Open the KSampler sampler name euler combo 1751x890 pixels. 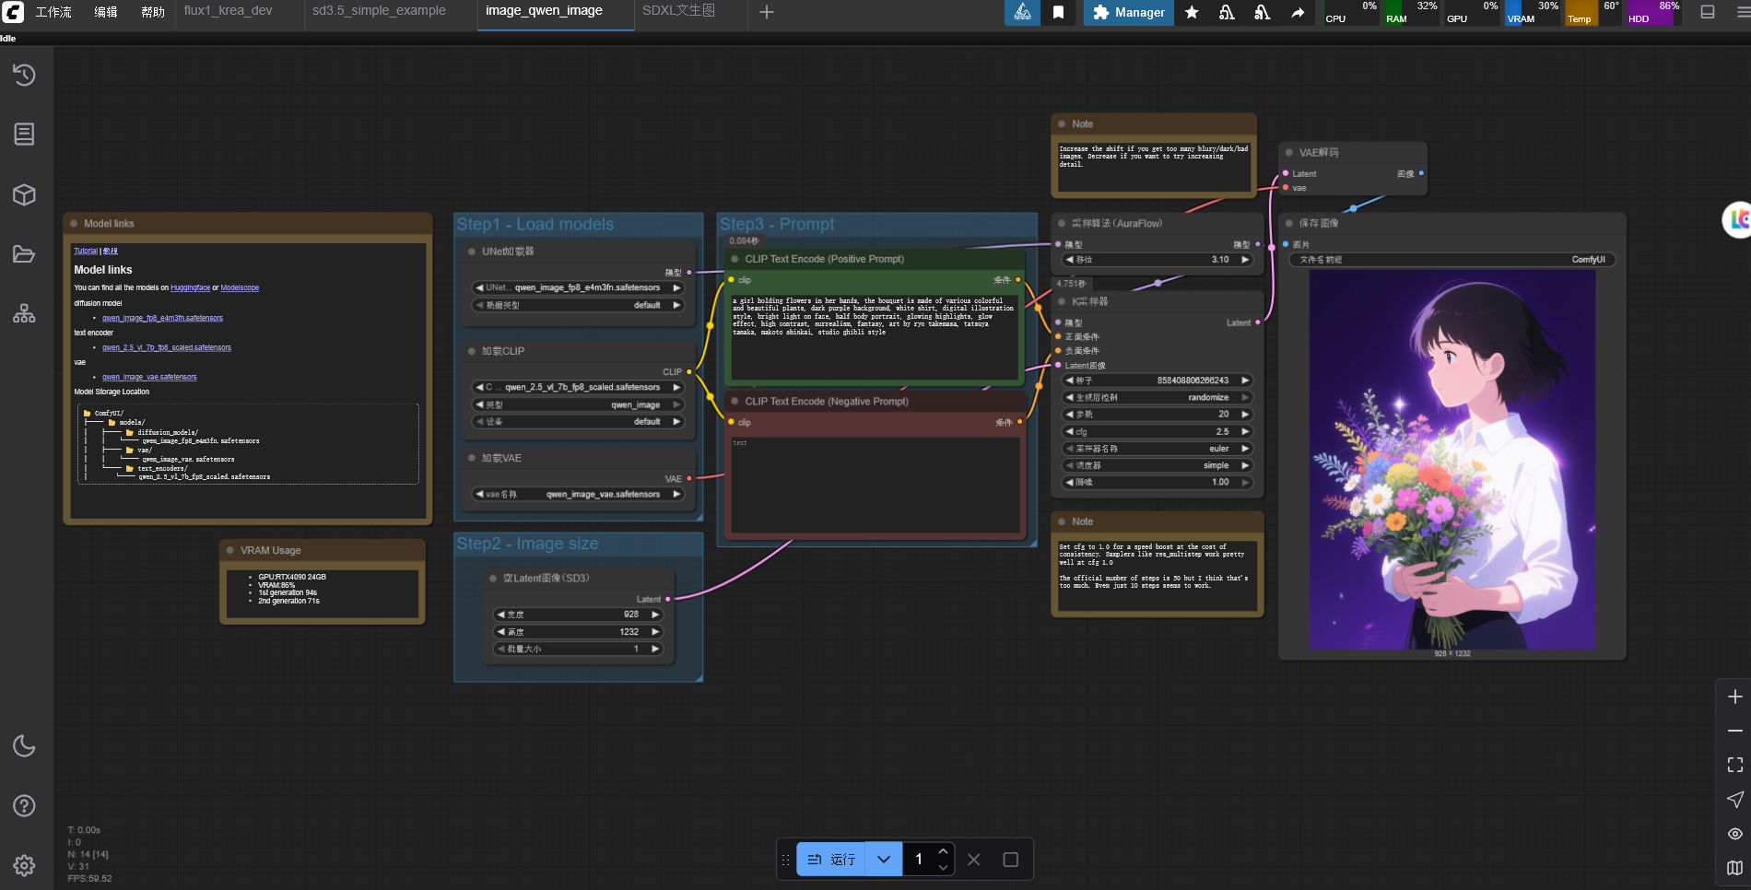(x=1158, y=449)
